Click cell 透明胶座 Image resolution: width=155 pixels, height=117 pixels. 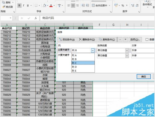[x=45, y=100]
